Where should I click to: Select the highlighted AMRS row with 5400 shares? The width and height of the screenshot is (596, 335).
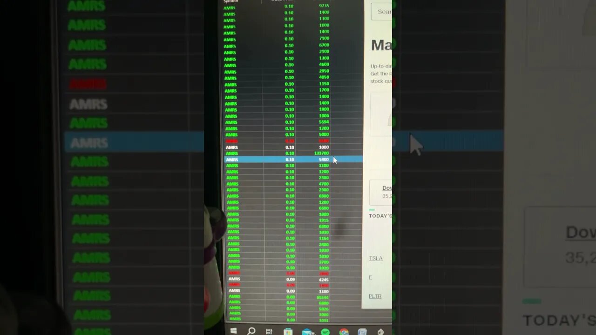(x=293, y=160)
